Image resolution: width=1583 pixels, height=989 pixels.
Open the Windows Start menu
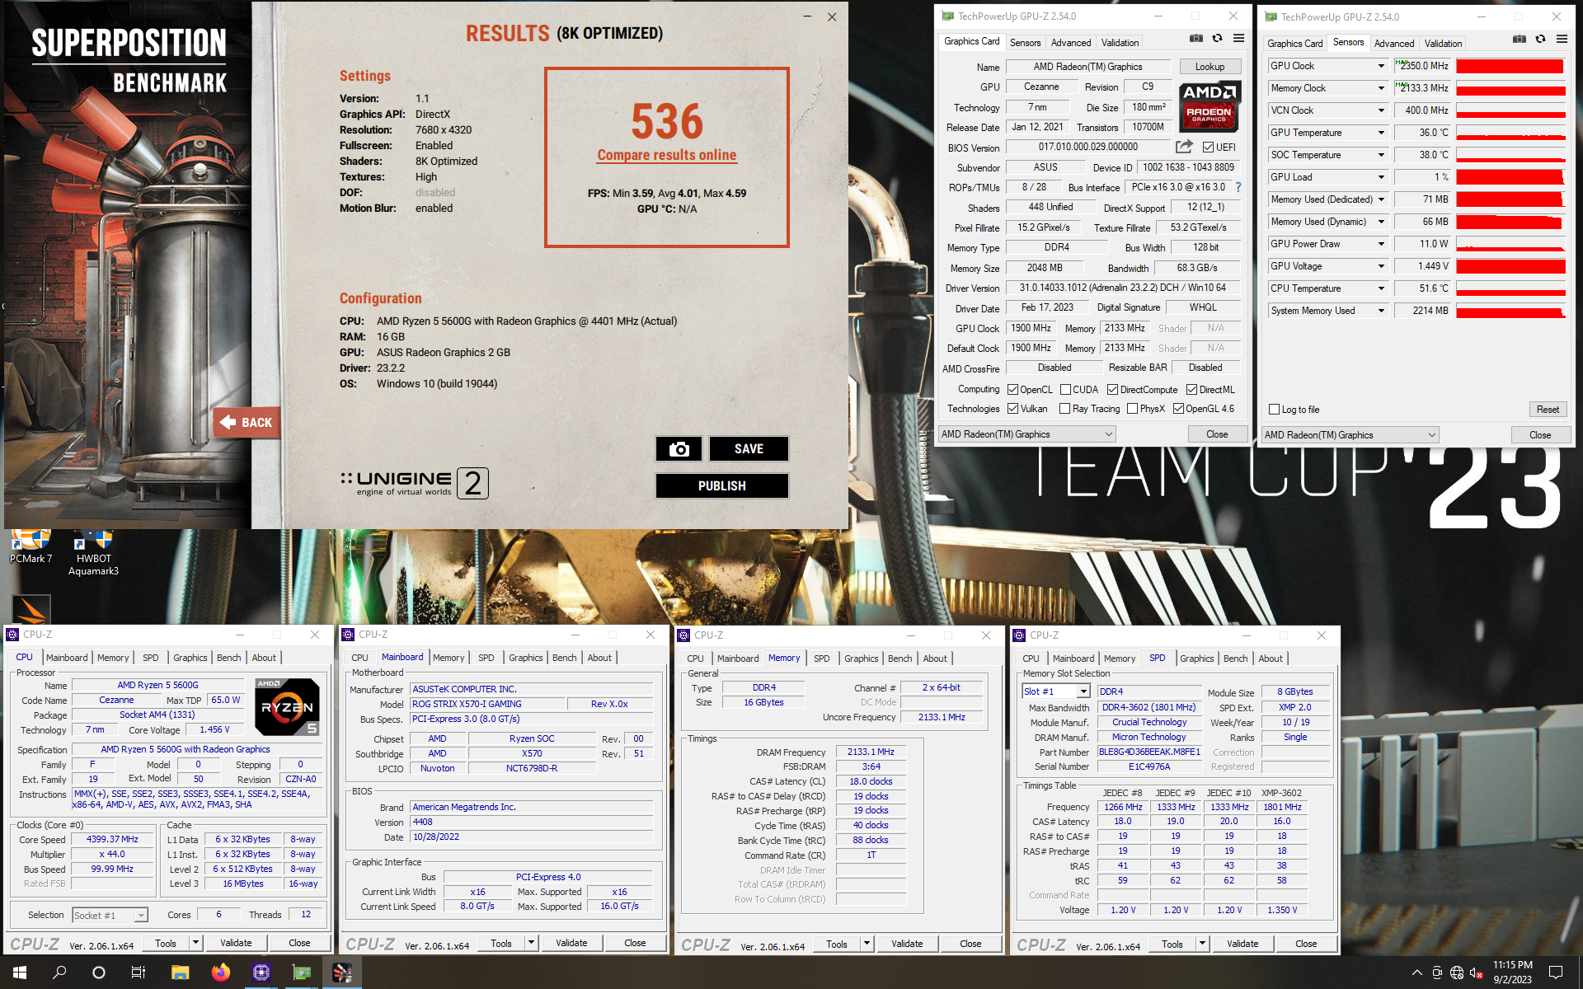(x=20, y=973)
